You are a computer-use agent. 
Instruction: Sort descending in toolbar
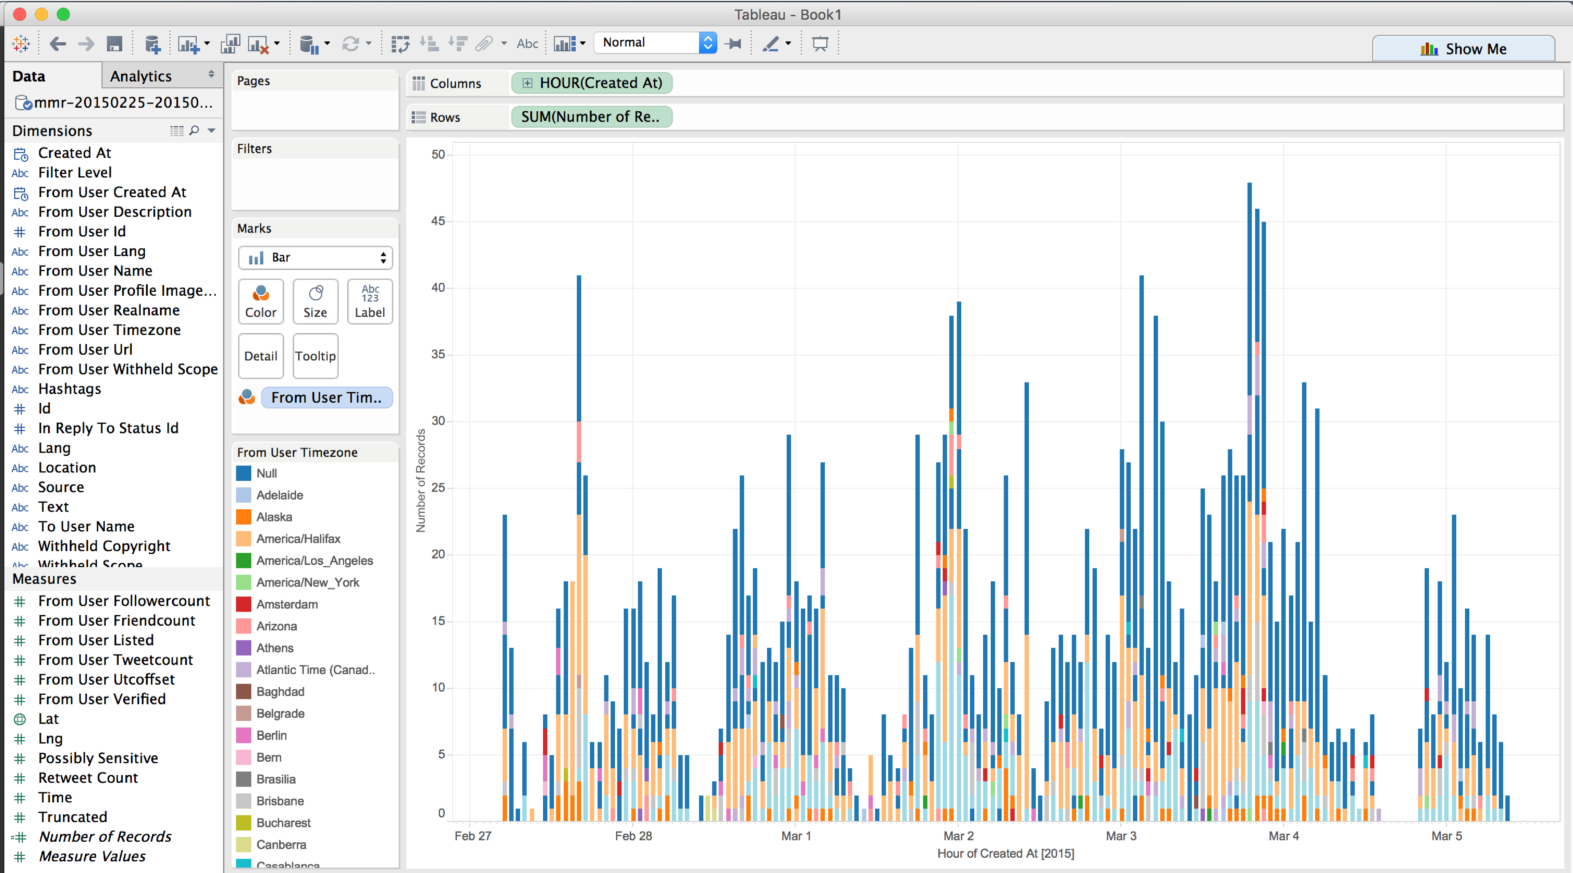click(458, 44)
